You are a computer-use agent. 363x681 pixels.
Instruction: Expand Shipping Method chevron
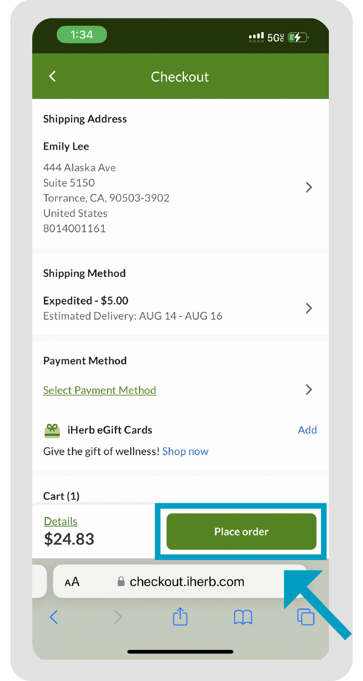(308, 308)
